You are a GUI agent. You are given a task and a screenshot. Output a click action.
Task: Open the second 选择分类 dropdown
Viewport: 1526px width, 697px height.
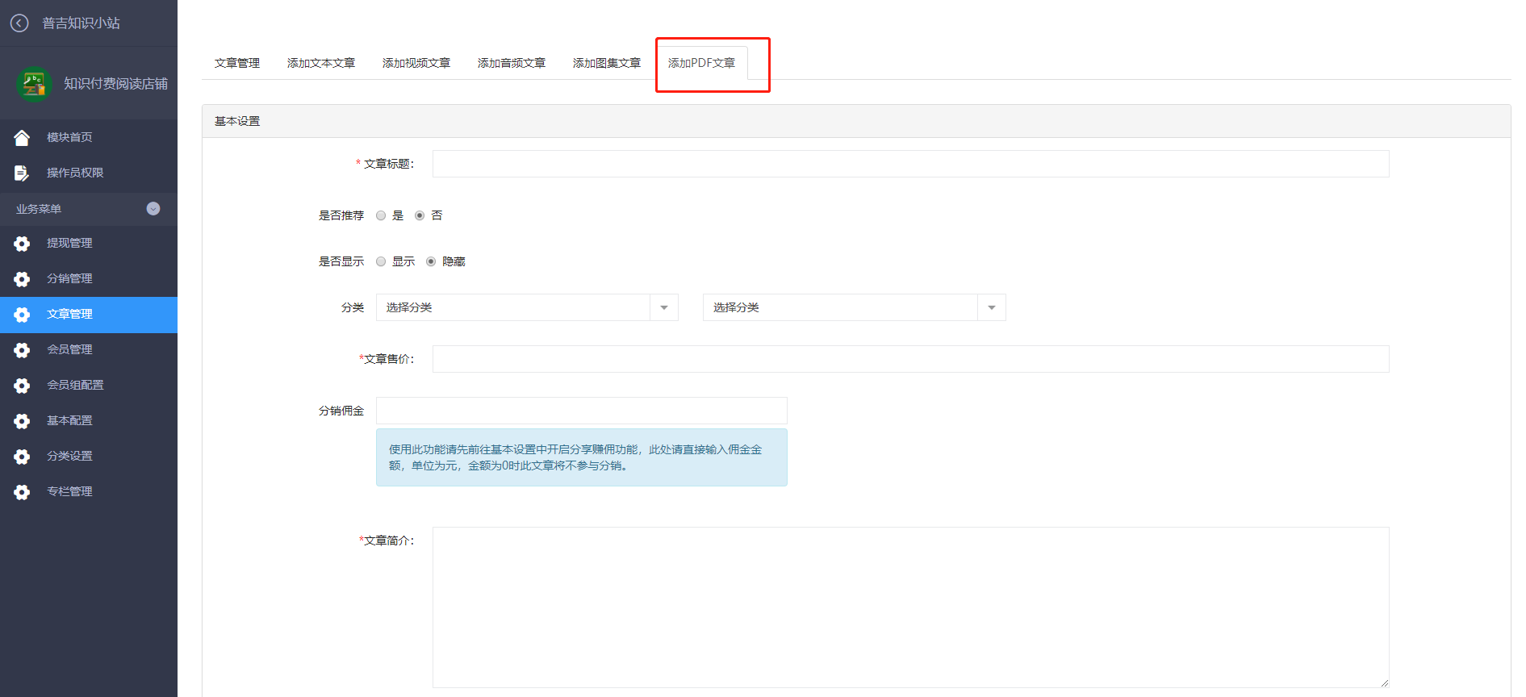(854, 307)
